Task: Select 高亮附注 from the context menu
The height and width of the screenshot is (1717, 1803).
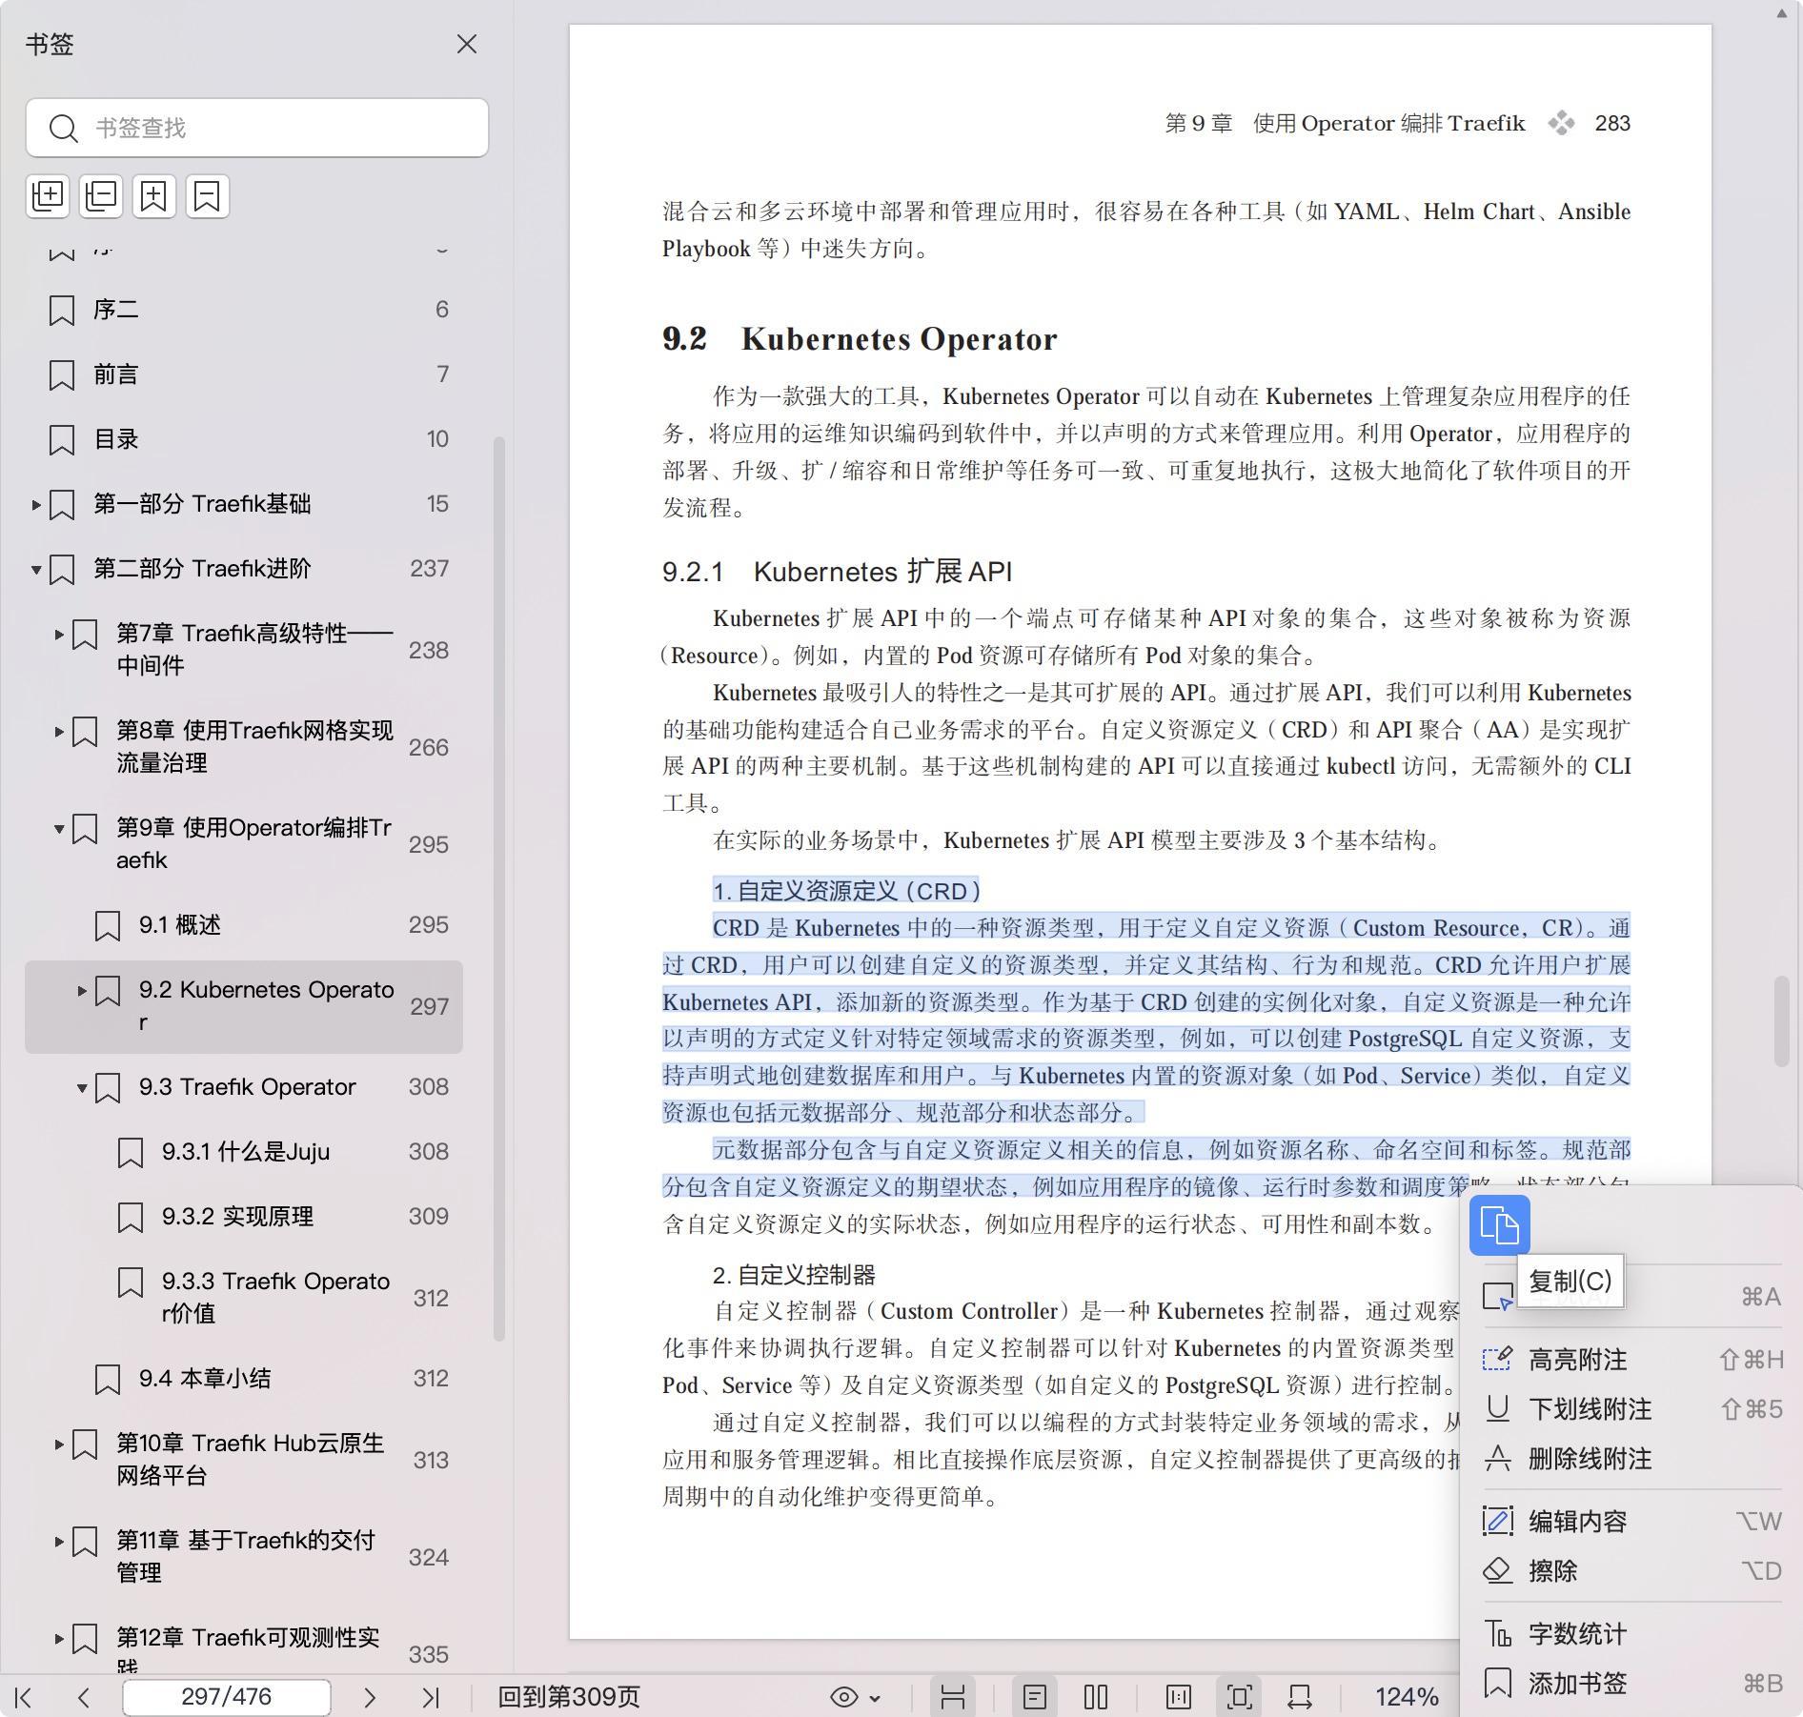Action: pyautogui.click(x=1577, y=1360)
